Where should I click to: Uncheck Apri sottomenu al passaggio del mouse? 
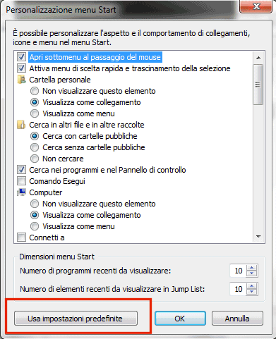tap(21, 57)
